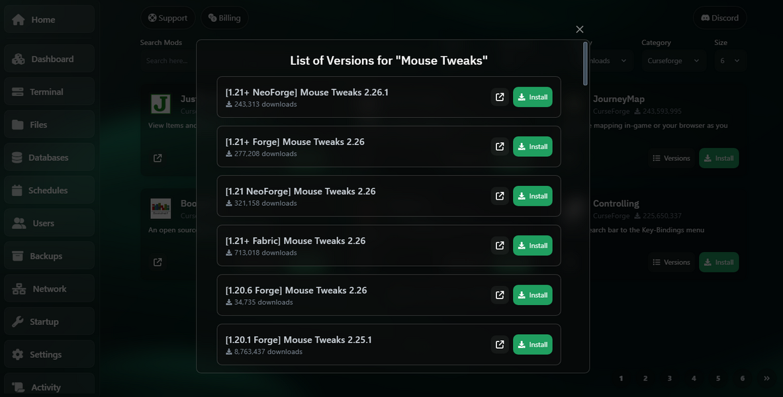Screen dimensions: 783x397
Task: Go to page 3 of mods
Action: [x=670, y=378]
